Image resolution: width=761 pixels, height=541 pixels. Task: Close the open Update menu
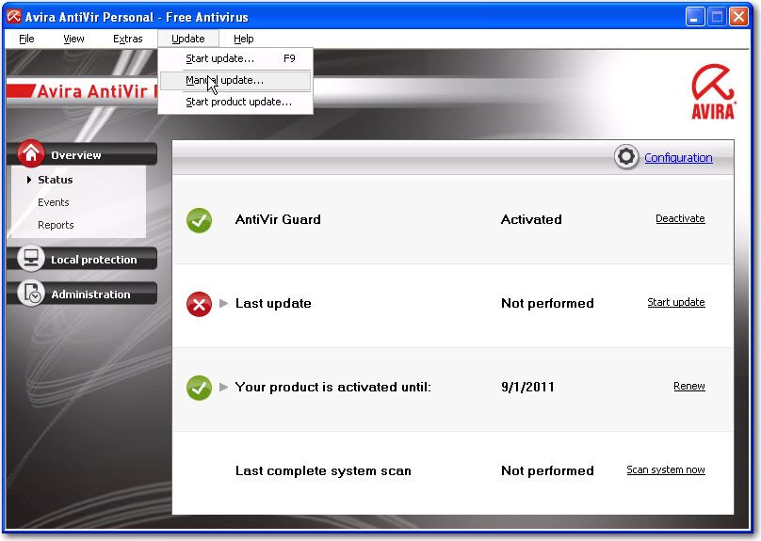point(188,39)
